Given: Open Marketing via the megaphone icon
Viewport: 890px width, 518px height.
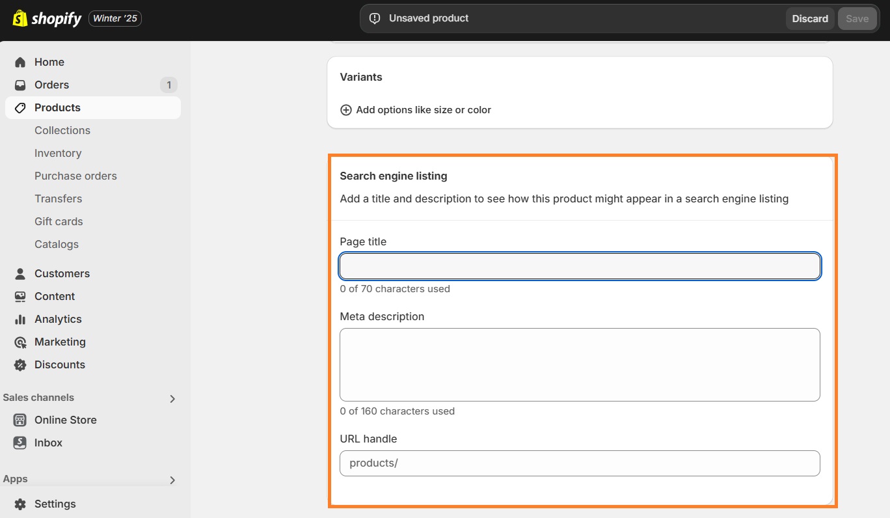Looking at the screenshot, I should point(21,342).
